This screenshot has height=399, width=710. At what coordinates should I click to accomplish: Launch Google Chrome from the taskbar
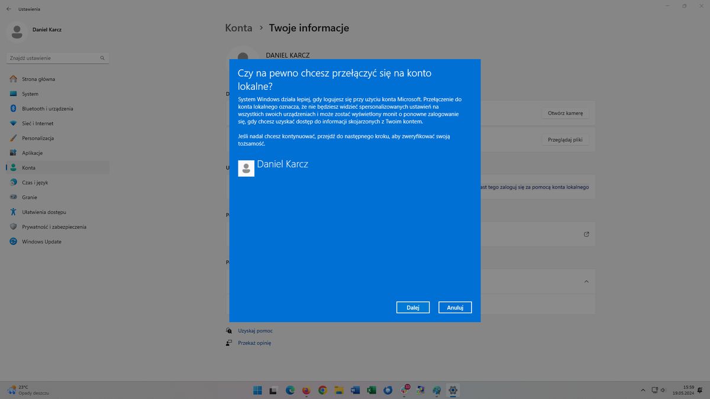click(x=322, y=390)
